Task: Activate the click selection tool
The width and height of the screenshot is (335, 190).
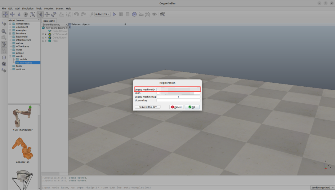Action: 40,14
